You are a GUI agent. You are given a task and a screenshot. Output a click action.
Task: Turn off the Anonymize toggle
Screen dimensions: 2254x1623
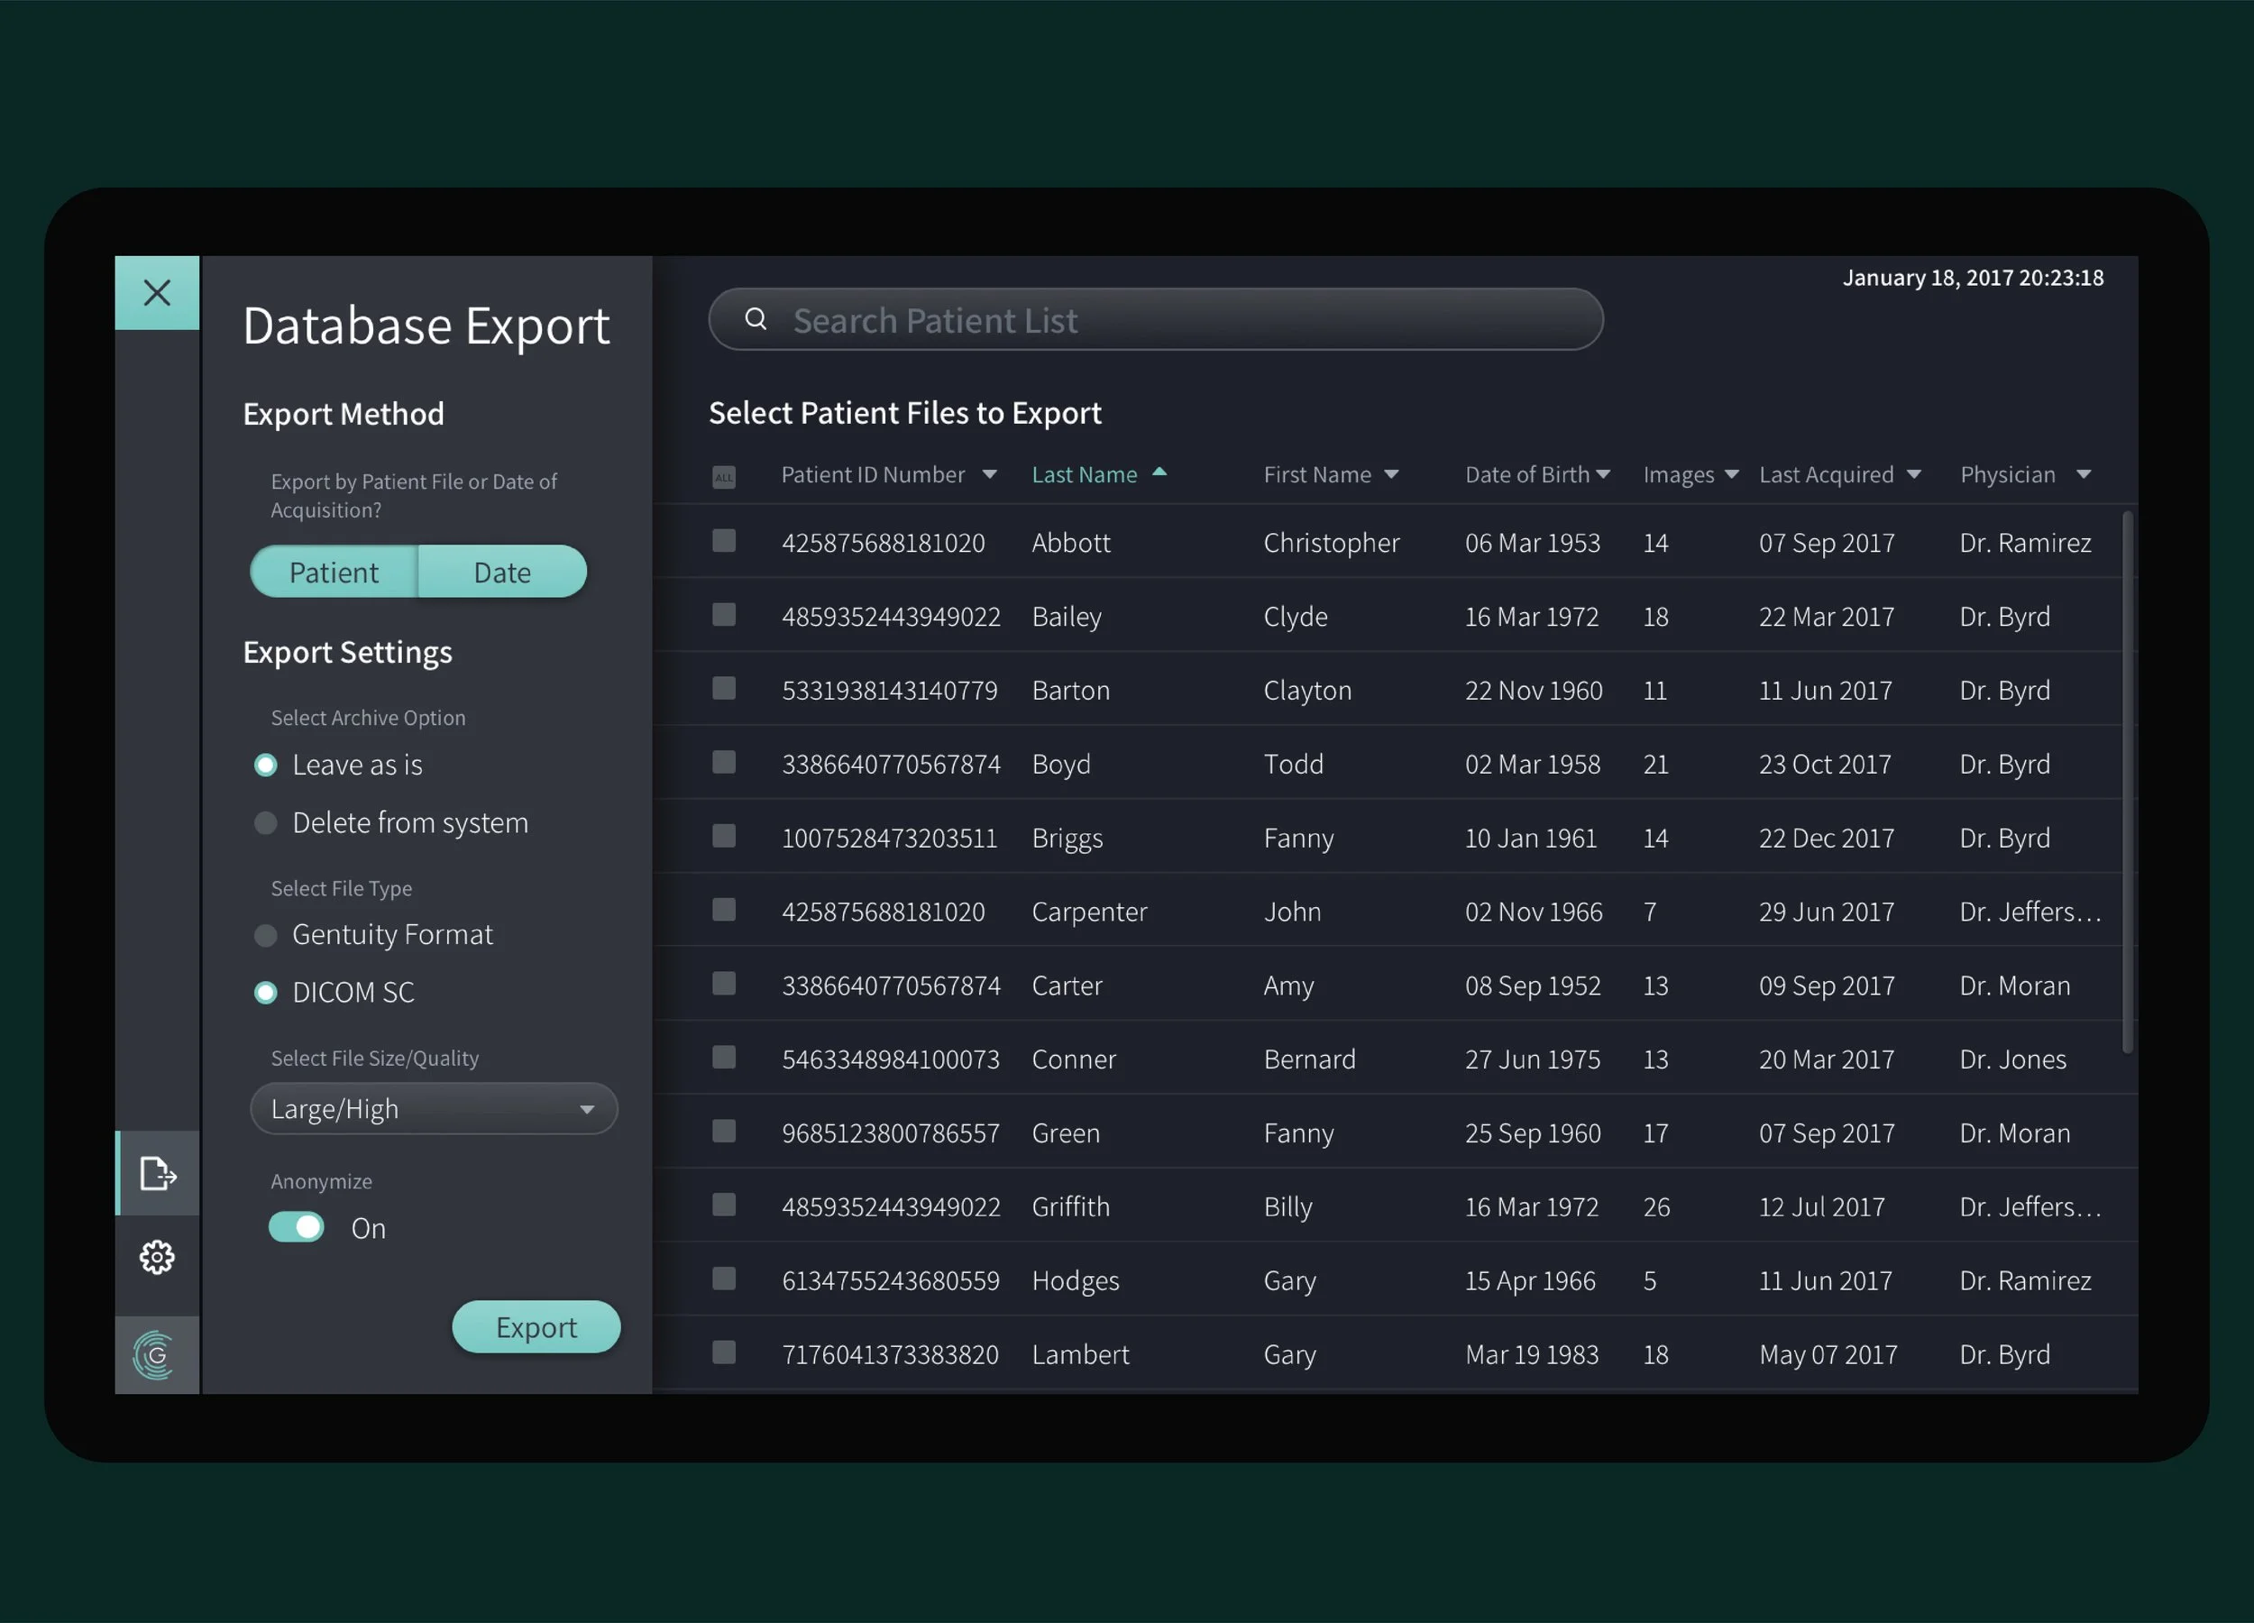[x=296, y=1227]
